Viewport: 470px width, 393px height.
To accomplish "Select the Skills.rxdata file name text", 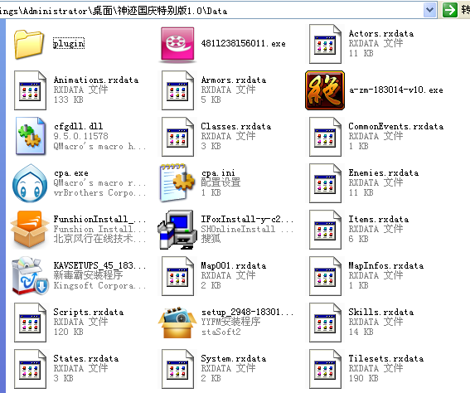I will pos(381,313).
